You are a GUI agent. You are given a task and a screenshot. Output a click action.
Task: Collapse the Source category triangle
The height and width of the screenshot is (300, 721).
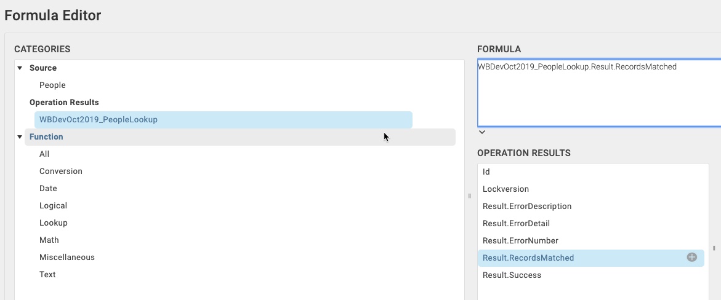(x=20, y=68)
